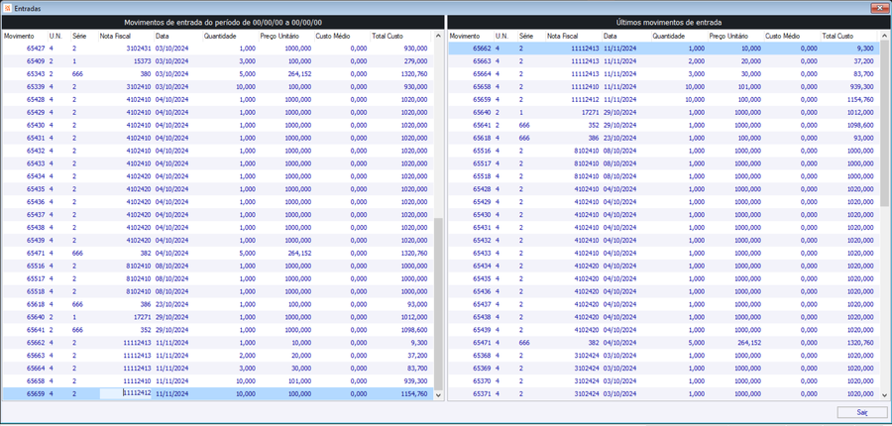Click left table scroll up arrow

(x=438, y=36)
